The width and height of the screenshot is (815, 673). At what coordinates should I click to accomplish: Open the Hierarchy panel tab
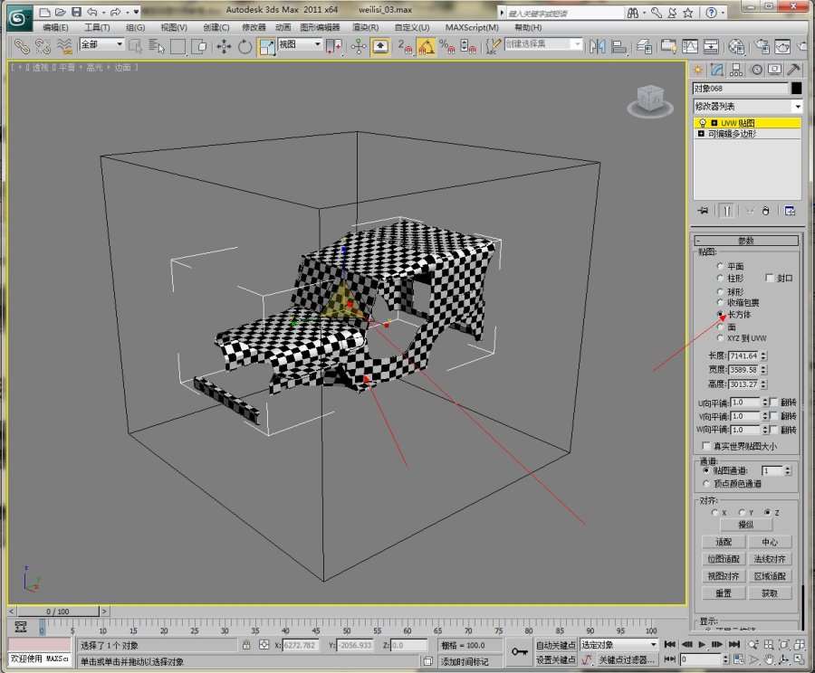click(x=735, y=70)
